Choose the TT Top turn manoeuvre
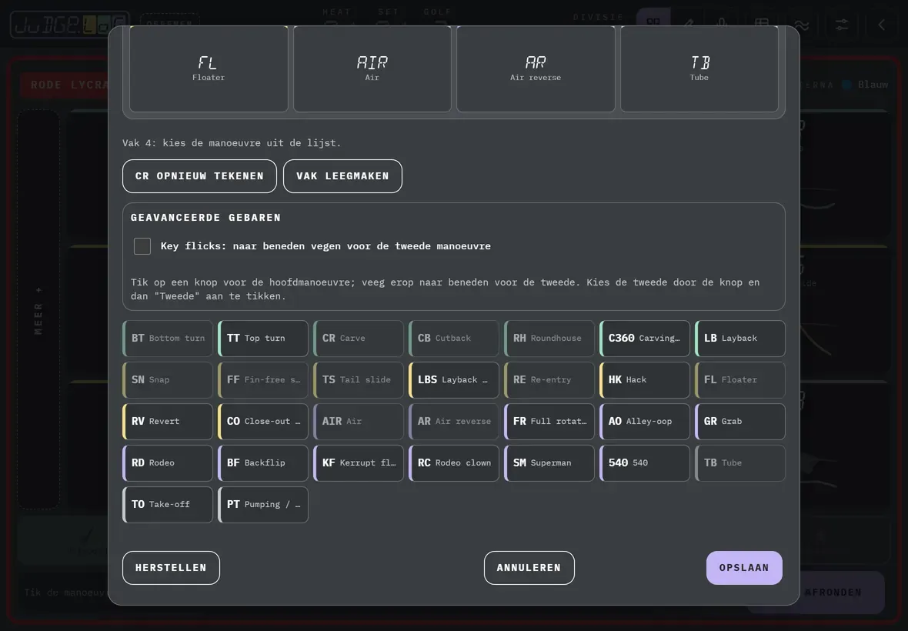908x631 pixels. (263, 338)
